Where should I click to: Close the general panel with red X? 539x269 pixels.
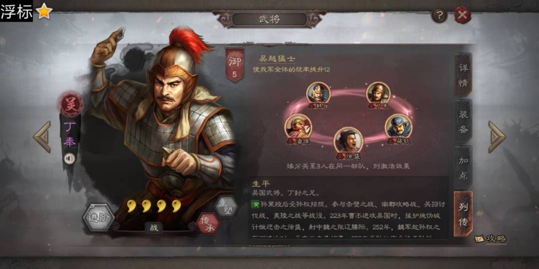click(462, 15)
